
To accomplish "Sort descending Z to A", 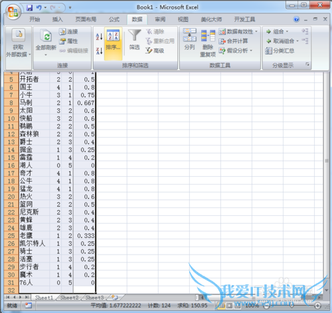I will [x=99, y=51].
